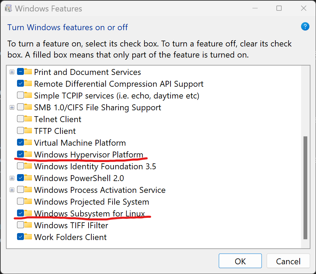Image resolution: width=316 pixels, height=274 pixels.
Task: Check the Simple TCPIP services checkbox
Action: (x=20, y=95)
